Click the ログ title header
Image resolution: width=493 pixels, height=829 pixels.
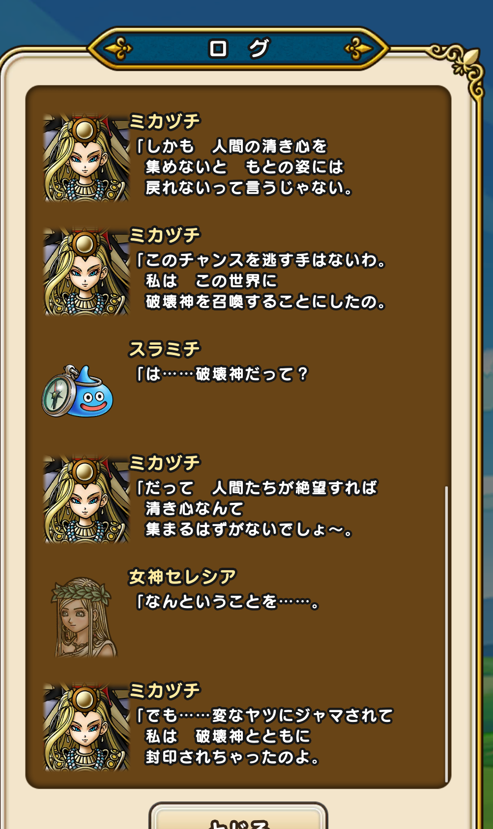point(238,49)
